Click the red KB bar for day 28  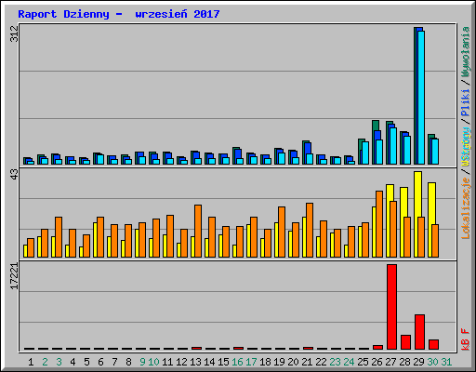pyautogui.click(x=405, y=342)
